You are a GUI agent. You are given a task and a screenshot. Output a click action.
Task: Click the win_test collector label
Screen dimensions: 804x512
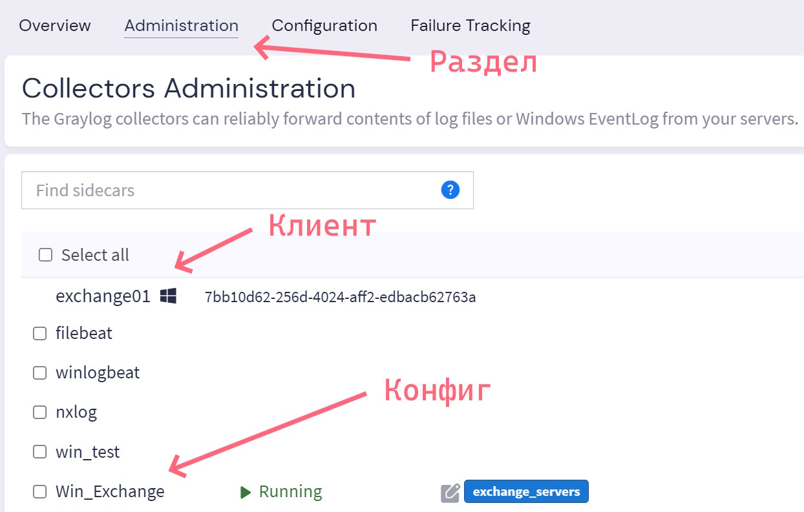point(88,452)
